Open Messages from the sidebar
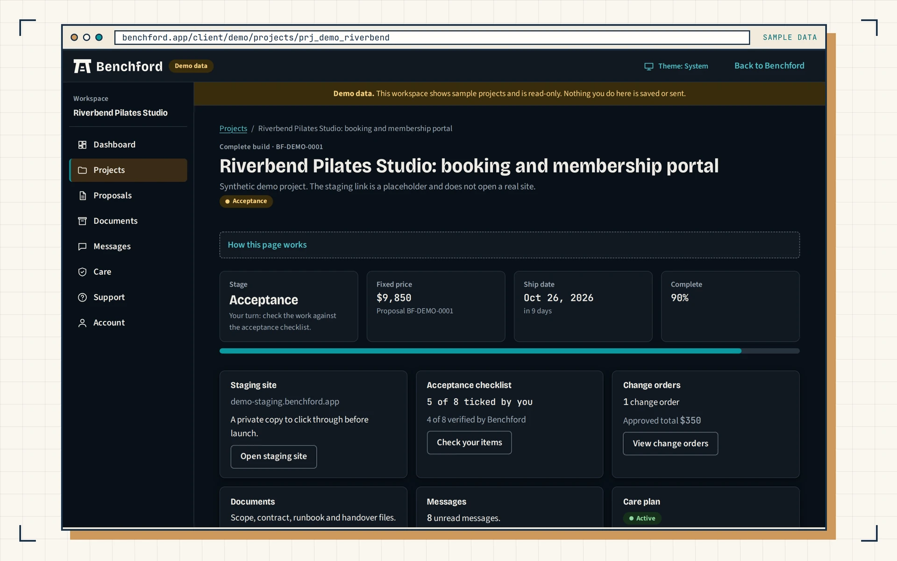897x561 pixels. pyautogui.click(x=128, y=246)
